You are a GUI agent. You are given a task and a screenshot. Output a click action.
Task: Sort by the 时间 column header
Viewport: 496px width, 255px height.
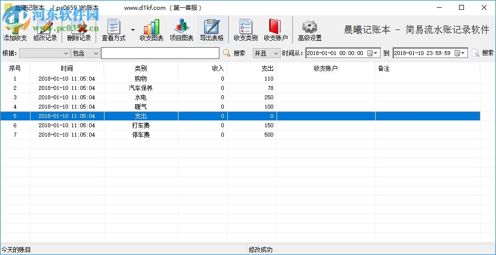tap(67, 68)
